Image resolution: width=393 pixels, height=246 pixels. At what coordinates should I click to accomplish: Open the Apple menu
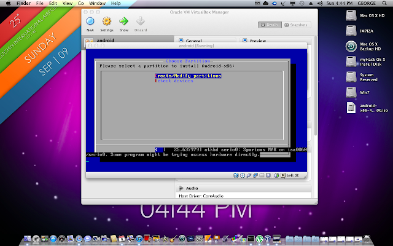(8, 3)
